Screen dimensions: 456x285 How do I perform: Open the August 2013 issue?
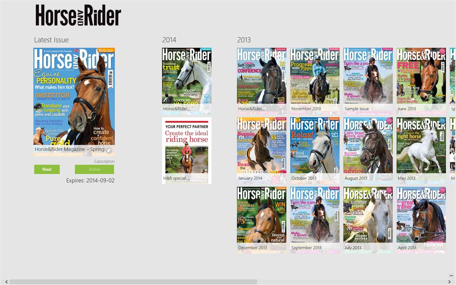pyautogui.click(x=368, y=151)
